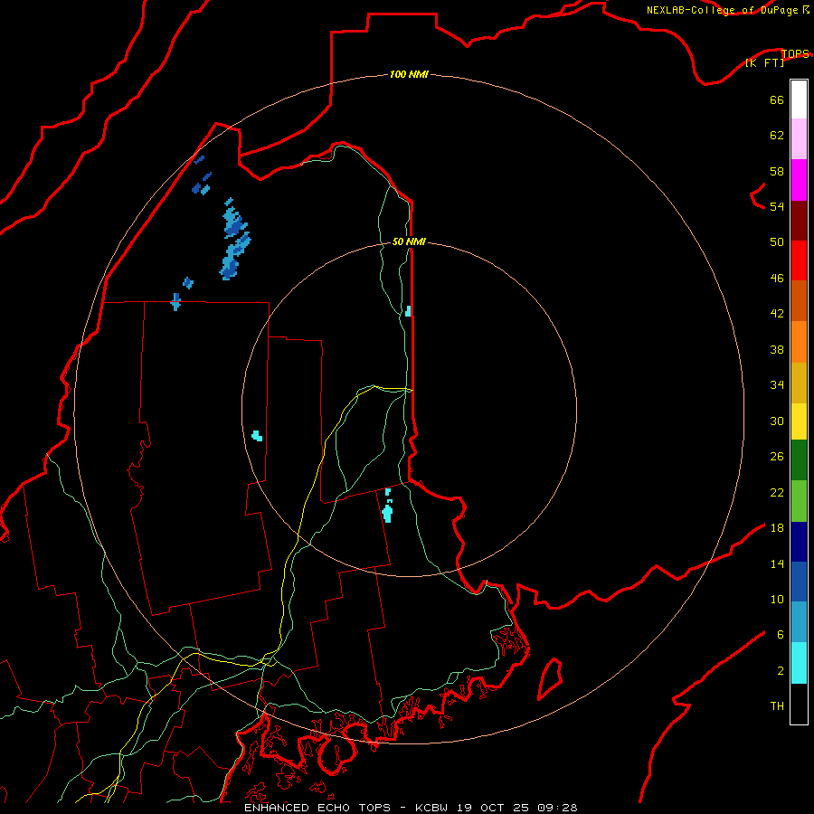Click the orange 42K ft legend swatch
Image resolution: width=814 pixels, height=814 pixels.
799,342
